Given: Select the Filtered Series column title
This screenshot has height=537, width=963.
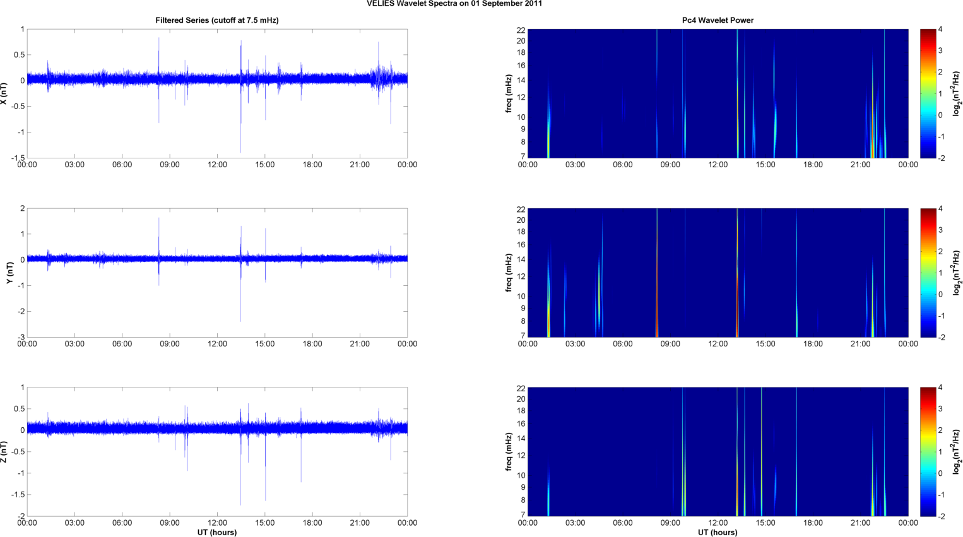Looking at the screenshot, I should coord(216,20).
